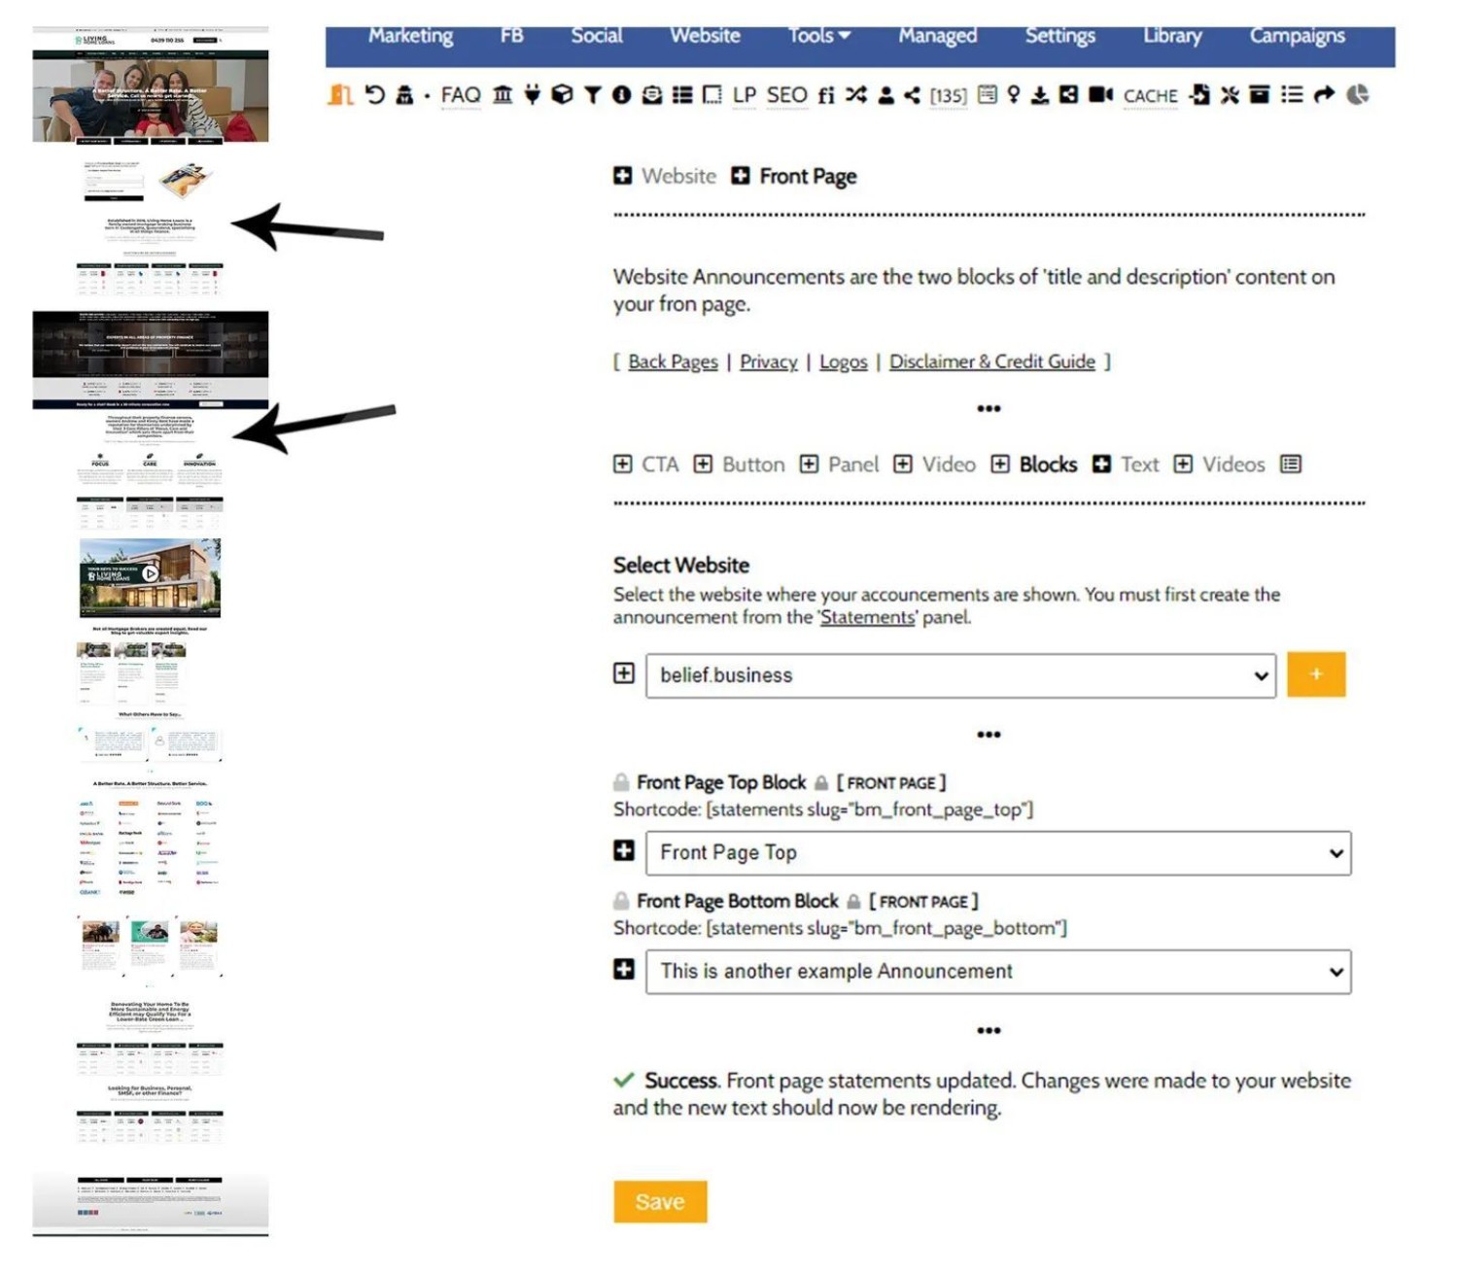Click the bank building icon
Viewport: 1458px width, 1274px height.
click(x=503, y=94)
